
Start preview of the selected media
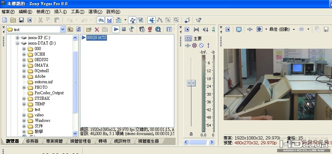[116, 29]
